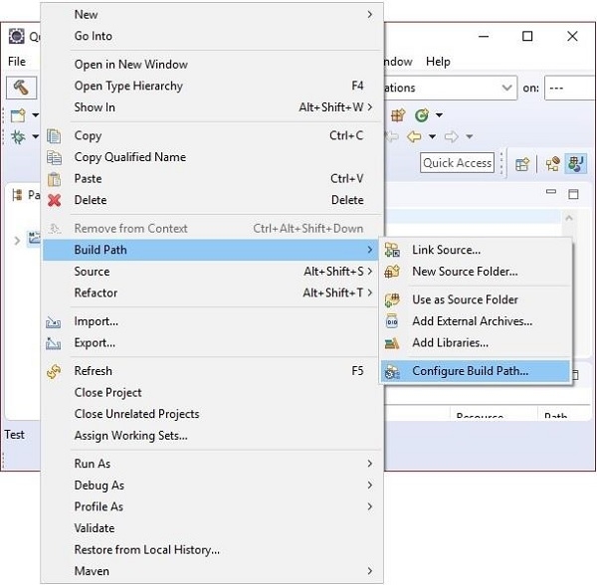Choose Configure Build Path... option

click(476, 371)
